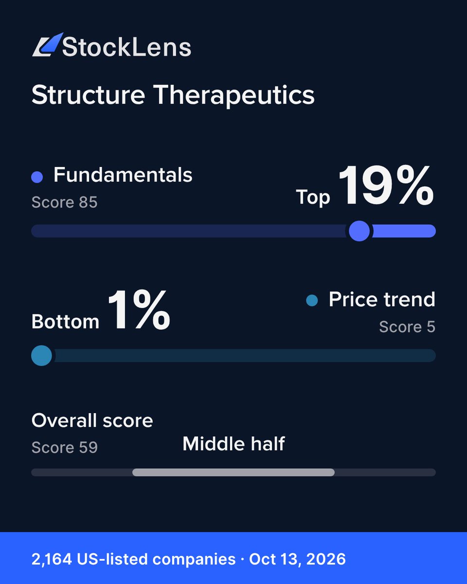
Task: Click the StockLens brand name text
Action: (127, 46)
